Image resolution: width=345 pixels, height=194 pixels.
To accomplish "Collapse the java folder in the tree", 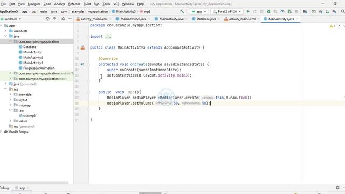I will click(x=5, y=36).
